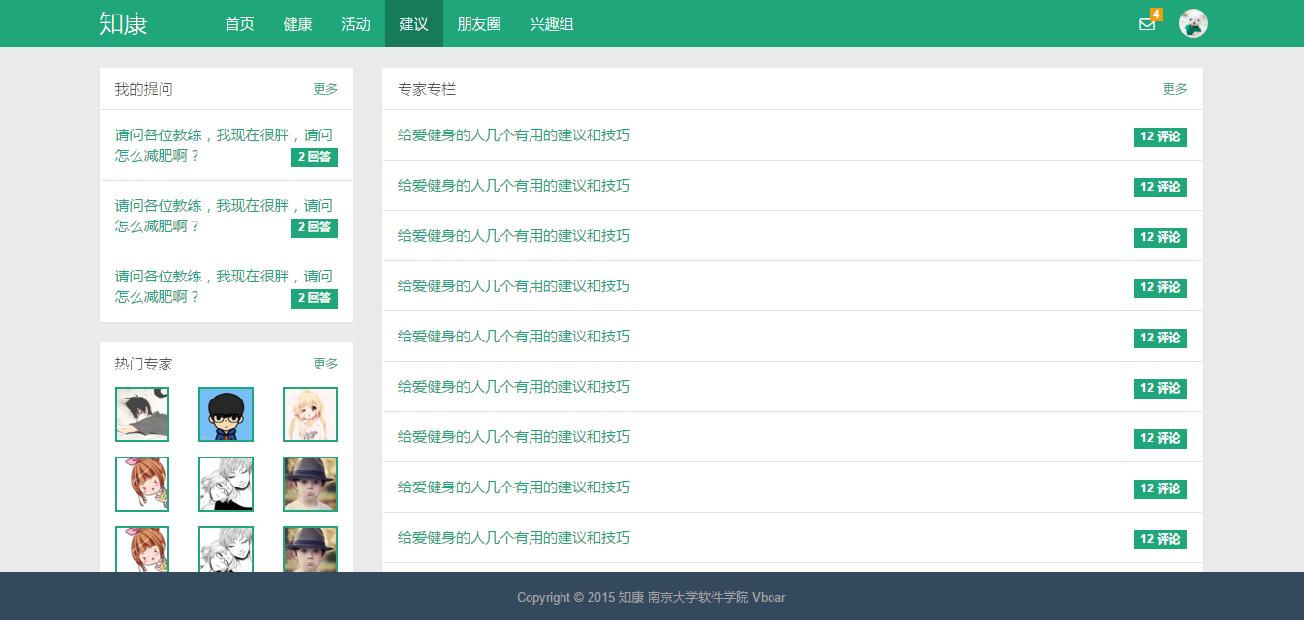
Task: Click the 知康 site logo
Action: [123, 23]
